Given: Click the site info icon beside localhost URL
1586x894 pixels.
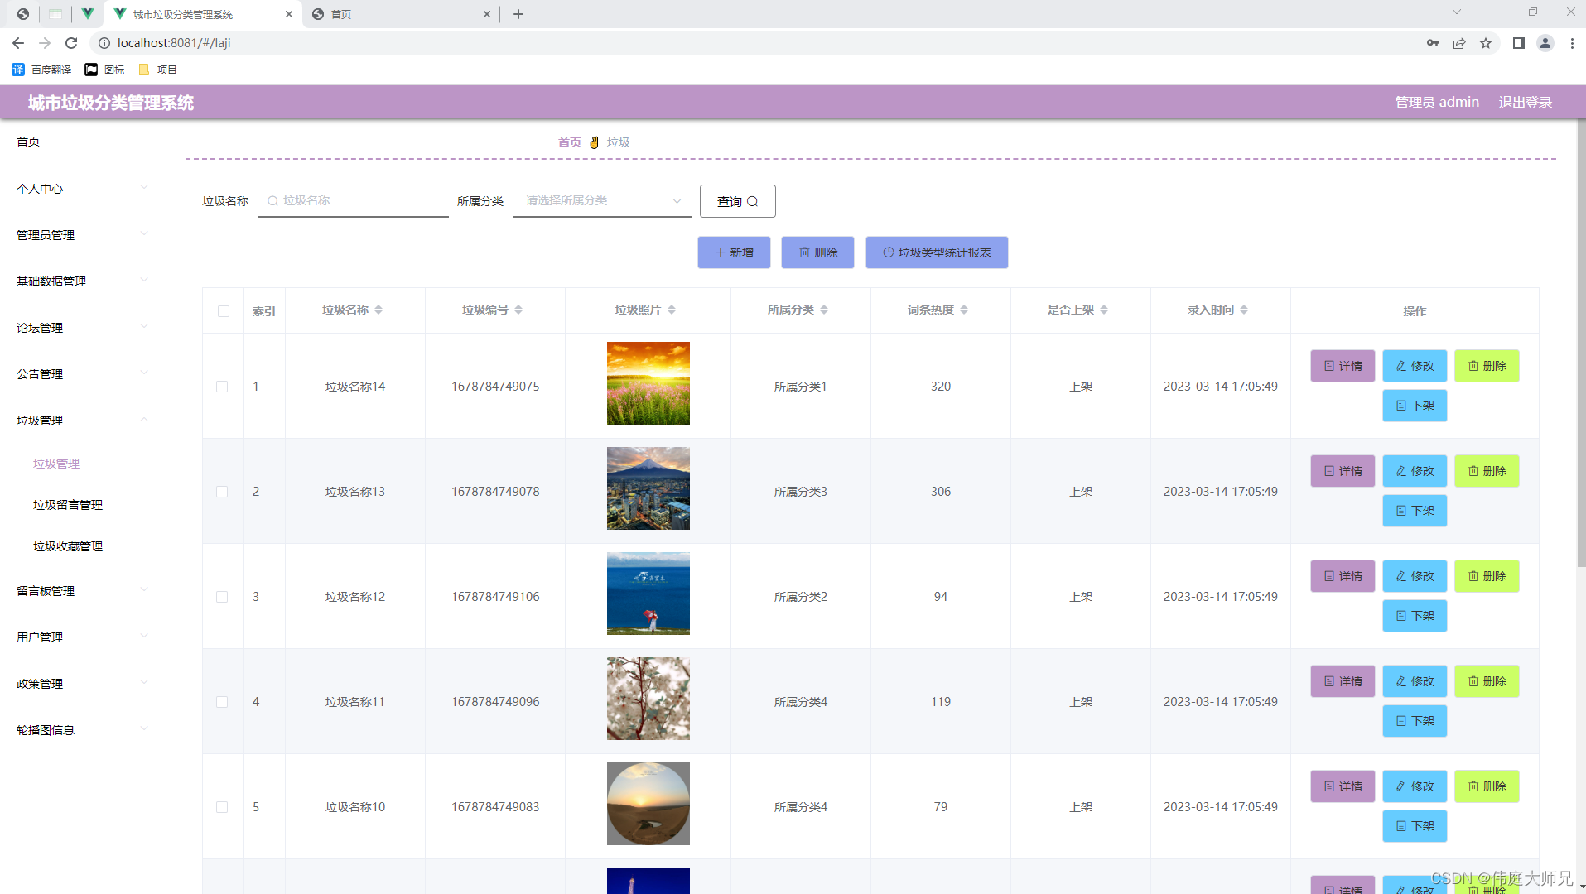Looking at the screenshot, I should pyautogui.click(x=104, y=43).
